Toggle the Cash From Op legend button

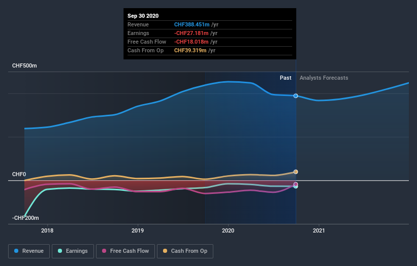tap(185, 251)
